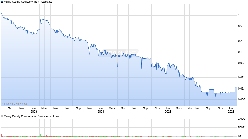248x139 pixels.
Task: Click the price axis value '0,01'
Action: point(241,89)
